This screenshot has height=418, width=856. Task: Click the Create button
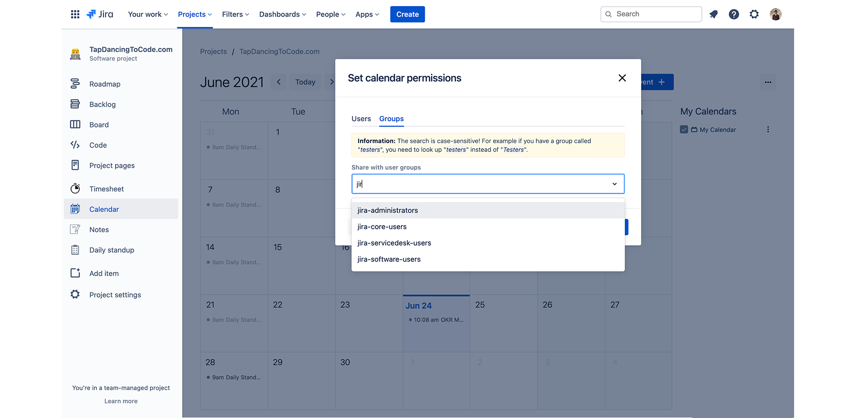(x=408, y=14)
